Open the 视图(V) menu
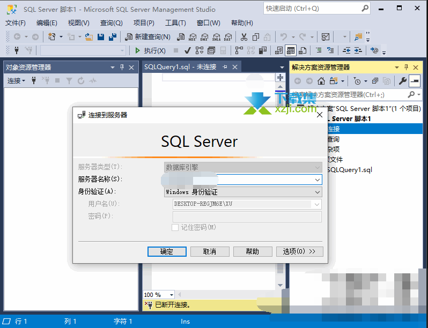This screenshot has height=328, width=428. coord(79,23)
